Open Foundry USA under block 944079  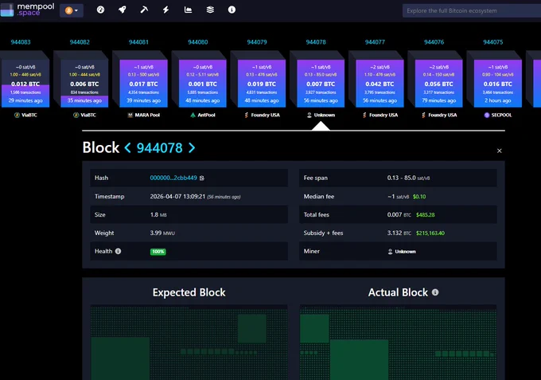pyautogui.click(x=262, y=115)
